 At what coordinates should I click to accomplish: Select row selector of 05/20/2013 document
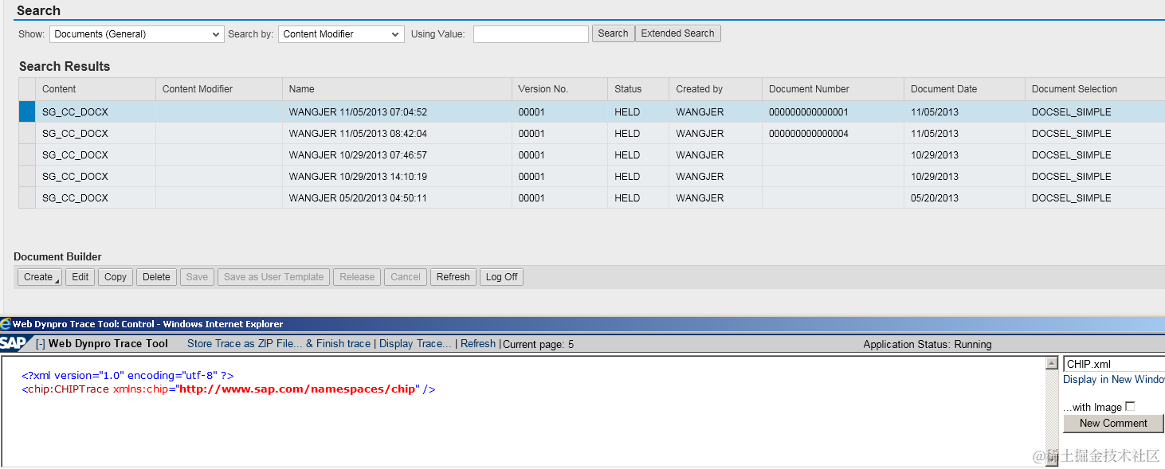[27, 198]
